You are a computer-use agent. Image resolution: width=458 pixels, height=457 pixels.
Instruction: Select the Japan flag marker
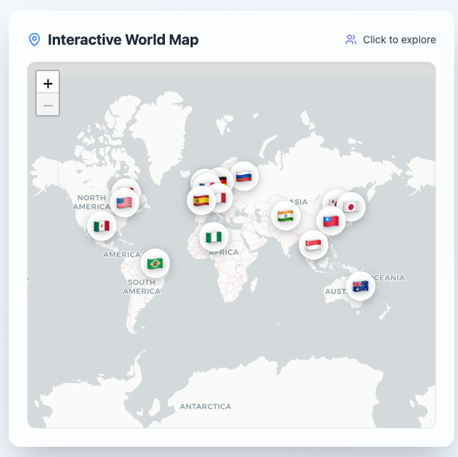tap(351, 207)
